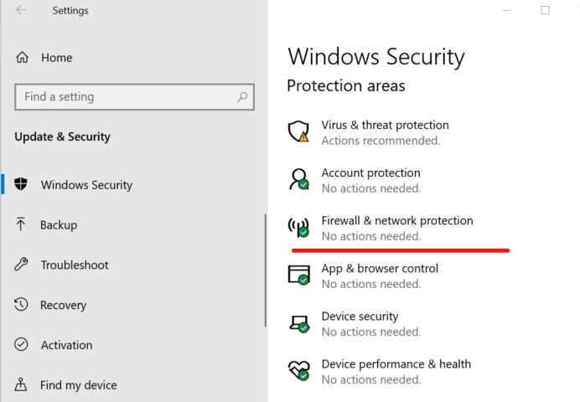Open Device performance & health link

[396, 364]
